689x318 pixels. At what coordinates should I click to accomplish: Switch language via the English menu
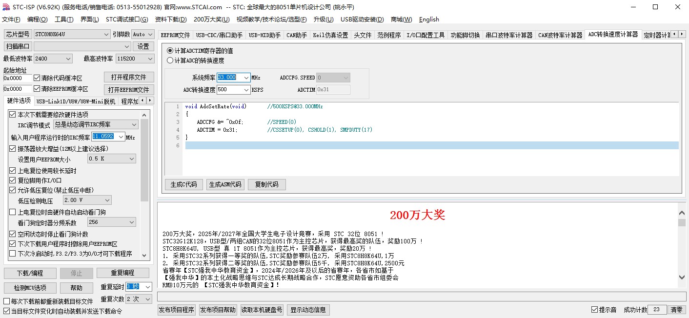429,20
